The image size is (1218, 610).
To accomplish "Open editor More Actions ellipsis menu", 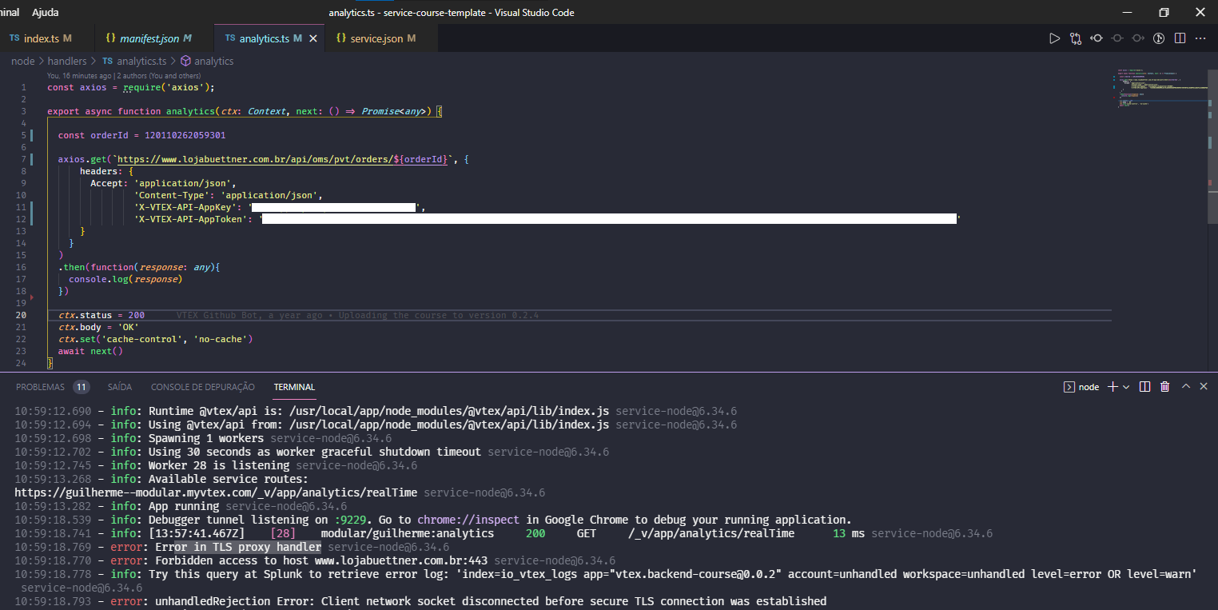I will click(x=1200, y=38).
